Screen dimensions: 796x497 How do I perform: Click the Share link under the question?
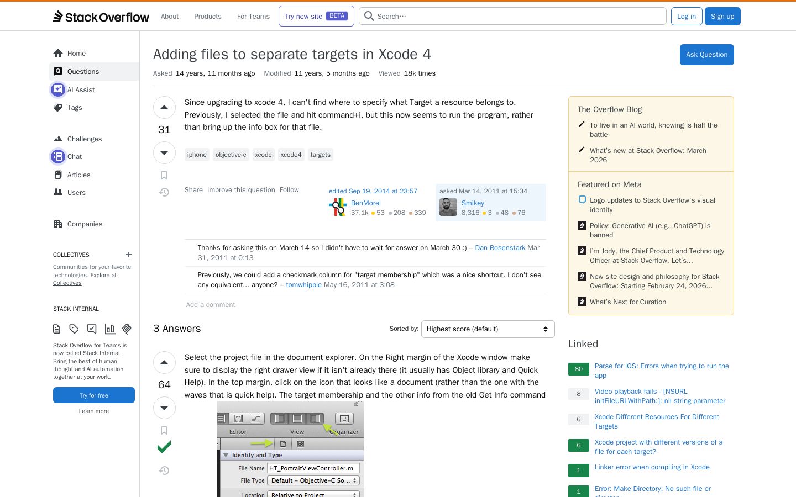tap(193, 190)
